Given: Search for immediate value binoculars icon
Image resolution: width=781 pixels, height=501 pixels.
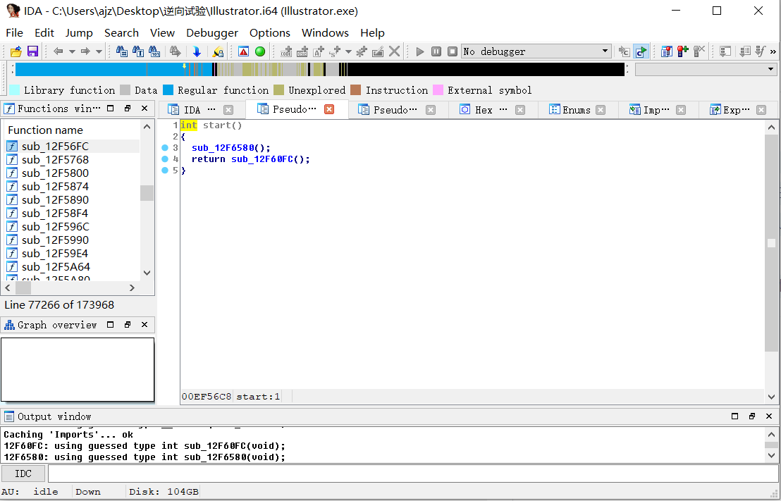Looking at the screenshot, I should tap(121, 51).
